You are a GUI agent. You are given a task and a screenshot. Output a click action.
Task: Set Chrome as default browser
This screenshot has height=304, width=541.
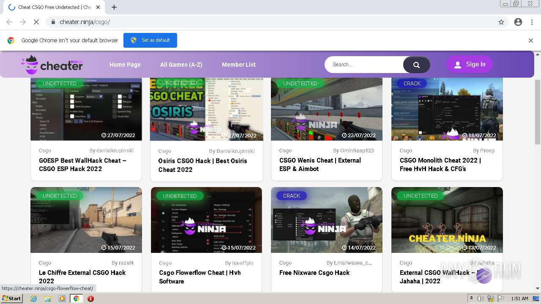150,40
